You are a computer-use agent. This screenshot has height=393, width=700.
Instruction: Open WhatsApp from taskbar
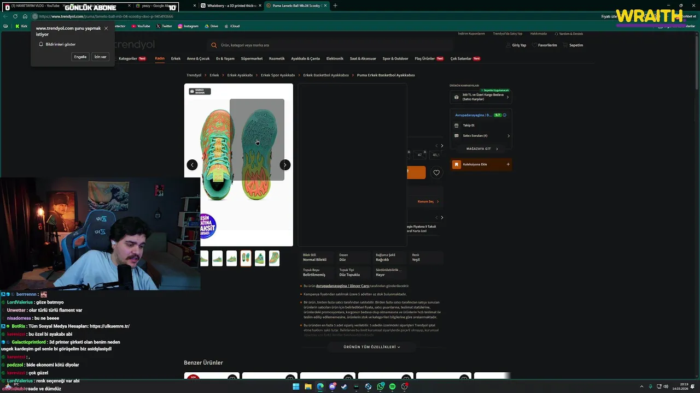tap(380, 386)
